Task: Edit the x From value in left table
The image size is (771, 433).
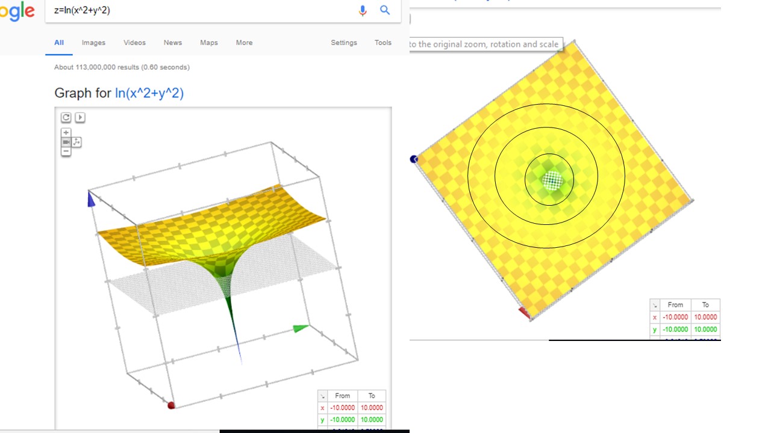Action: [342, 408]
